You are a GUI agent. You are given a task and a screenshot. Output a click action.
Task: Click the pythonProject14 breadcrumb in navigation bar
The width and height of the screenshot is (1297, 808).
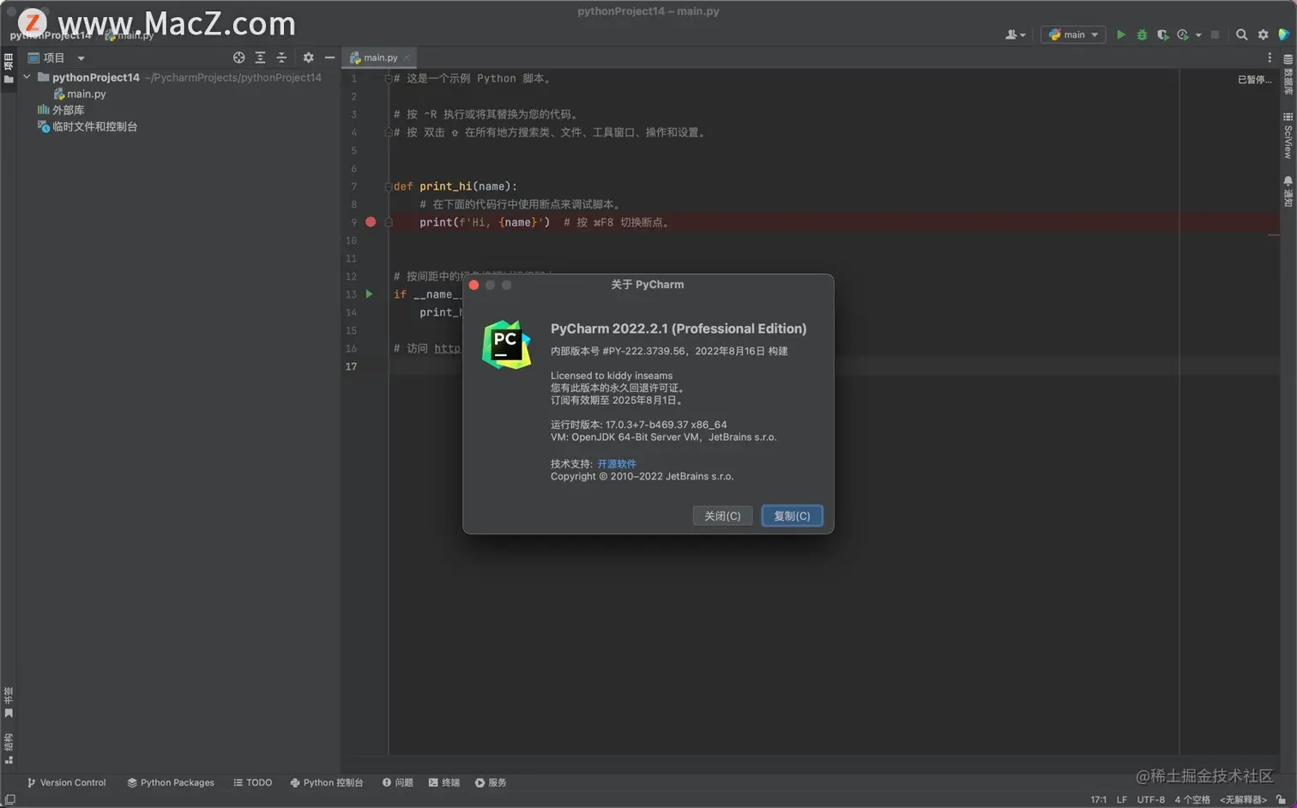click(50, 35)
